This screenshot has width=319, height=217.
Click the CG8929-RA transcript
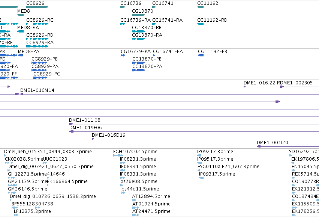tap(37, 46)
